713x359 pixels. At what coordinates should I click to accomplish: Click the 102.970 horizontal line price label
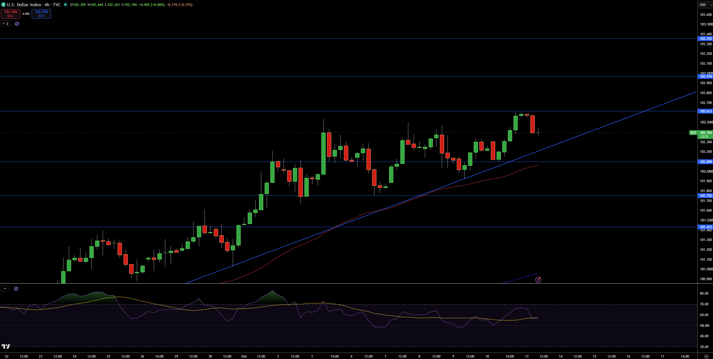point(705,77)
